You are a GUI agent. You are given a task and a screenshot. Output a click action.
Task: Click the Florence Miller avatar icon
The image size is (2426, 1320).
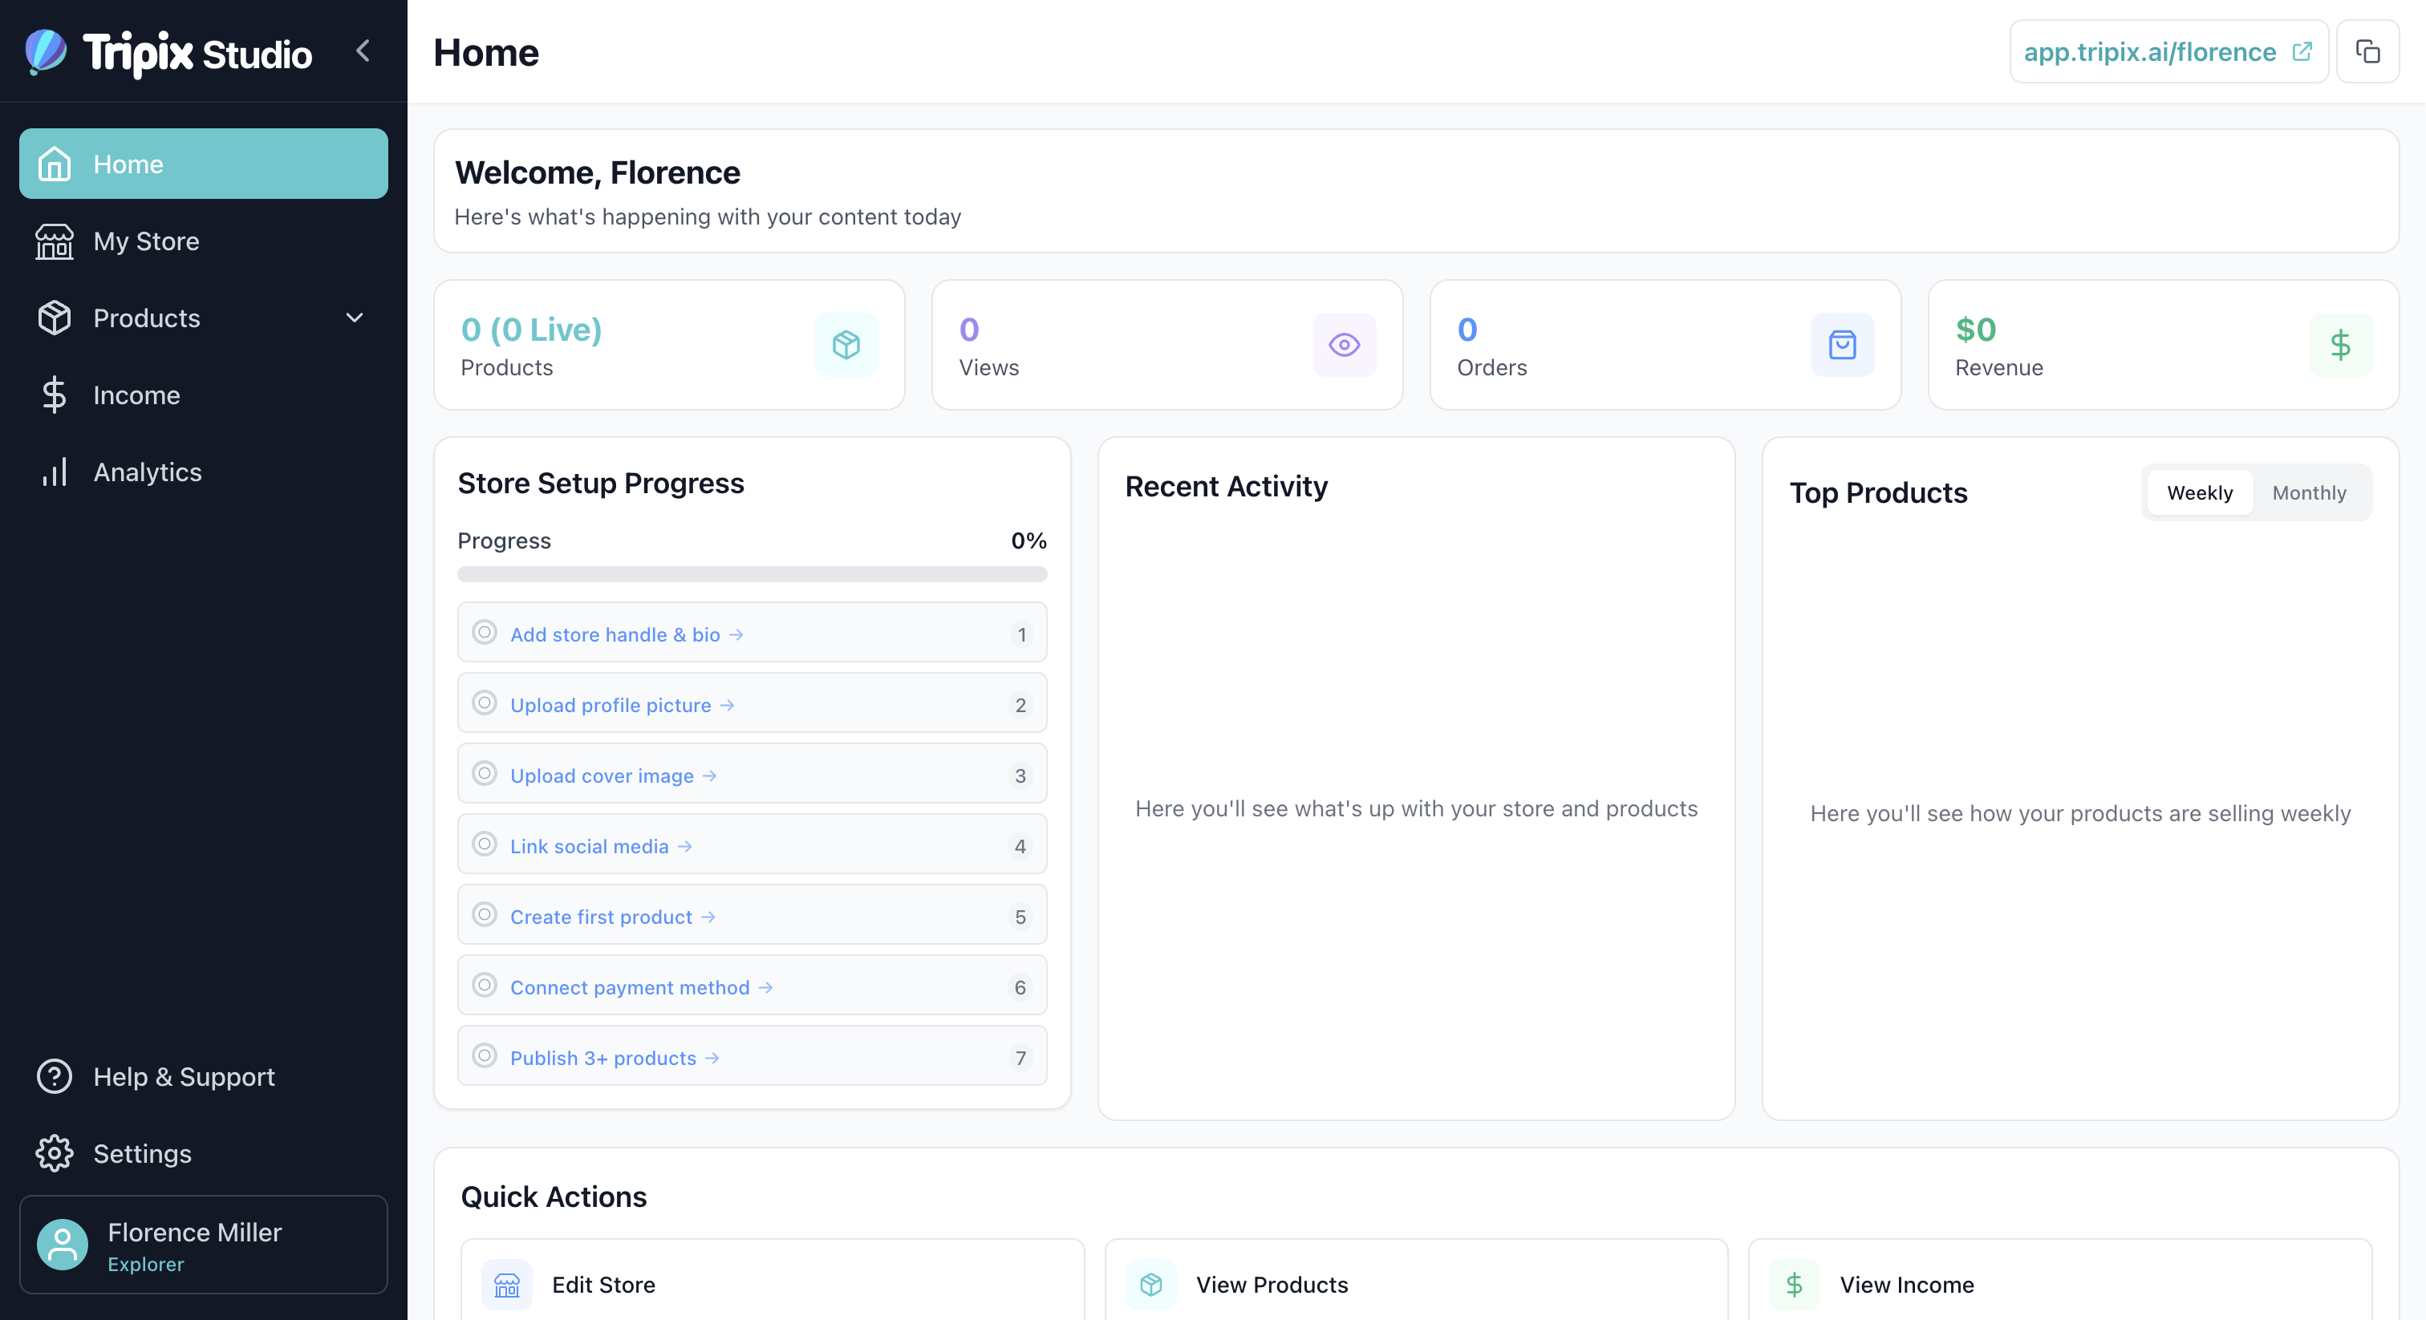(62, 1245)
